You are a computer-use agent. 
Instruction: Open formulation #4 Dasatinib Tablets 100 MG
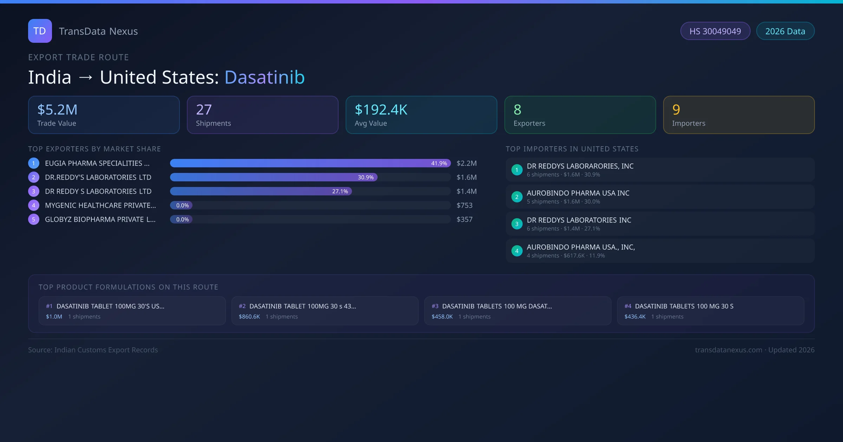(710, 311)
